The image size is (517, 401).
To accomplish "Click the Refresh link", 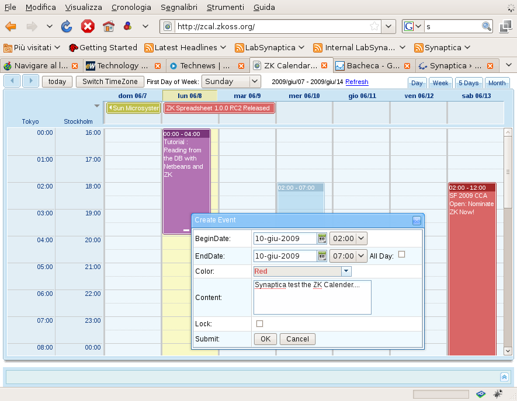I will [357, 82].
